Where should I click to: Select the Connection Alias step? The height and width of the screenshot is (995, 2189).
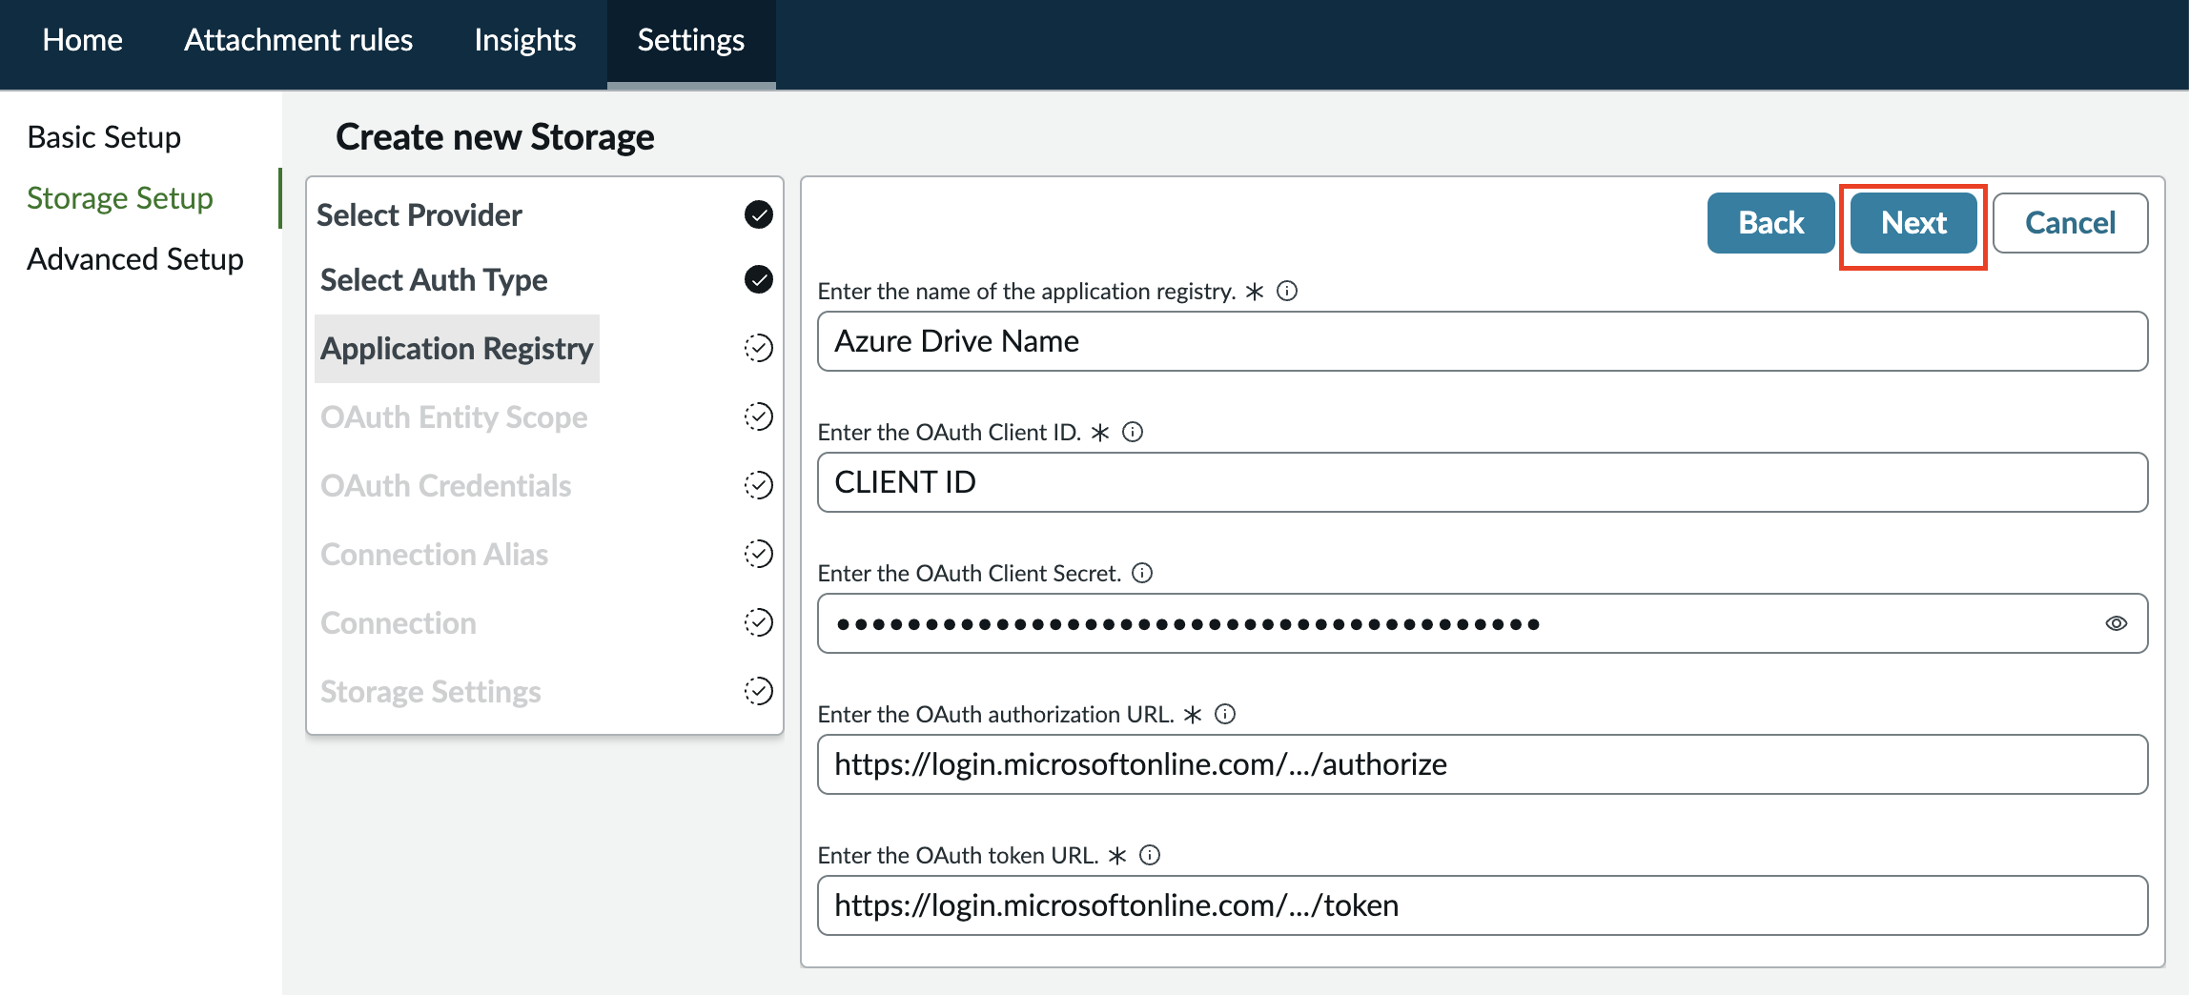click(x=435, y=555)
